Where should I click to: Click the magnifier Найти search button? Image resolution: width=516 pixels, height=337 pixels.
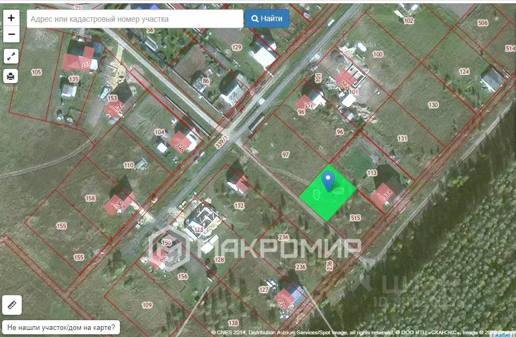(266, 18)
